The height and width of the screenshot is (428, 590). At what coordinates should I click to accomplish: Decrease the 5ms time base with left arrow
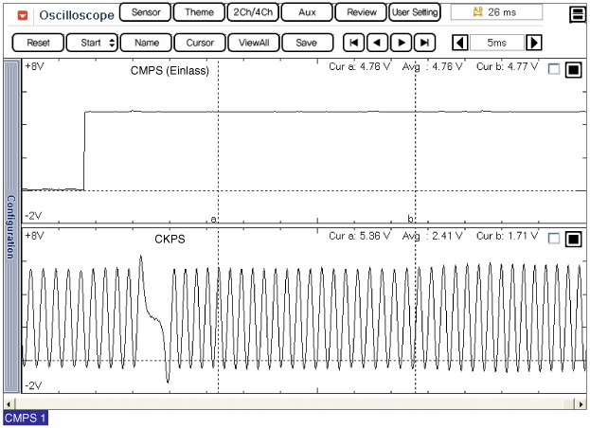click(459, 43)
